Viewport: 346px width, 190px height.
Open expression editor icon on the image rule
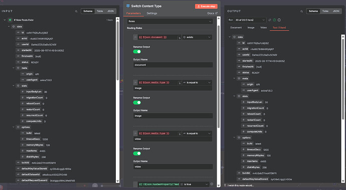pyautogui.click(x=180, y=83)
